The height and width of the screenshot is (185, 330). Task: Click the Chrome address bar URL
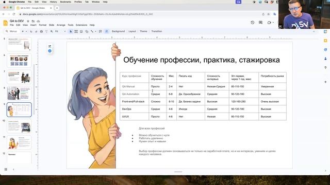pos(88,14)
